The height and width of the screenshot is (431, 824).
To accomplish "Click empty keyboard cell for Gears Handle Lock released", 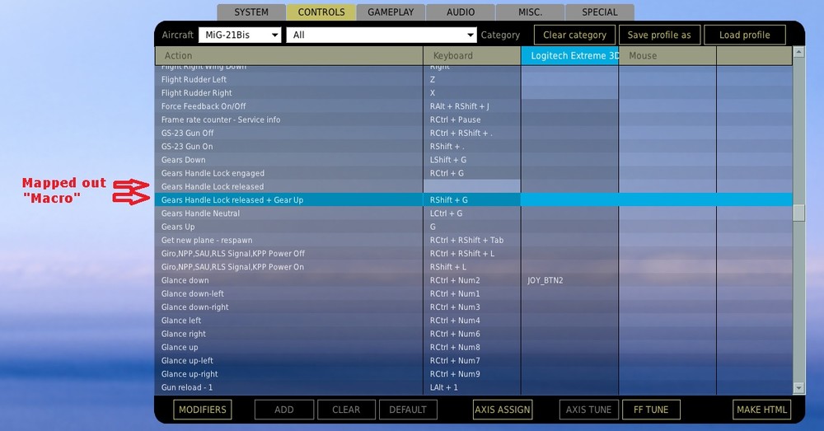I will [x=472, y=186].
